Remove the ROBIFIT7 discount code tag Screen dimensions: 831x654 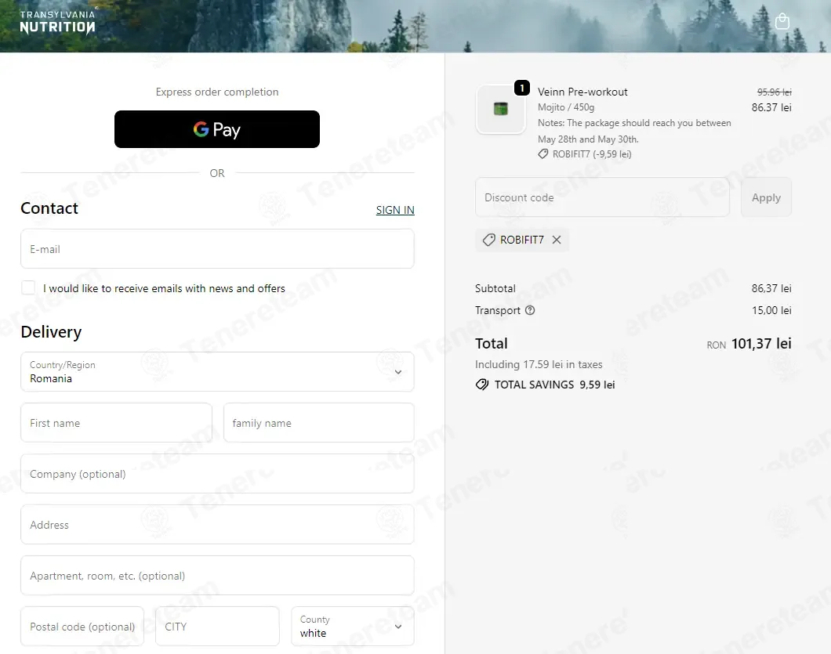[557, 240]
